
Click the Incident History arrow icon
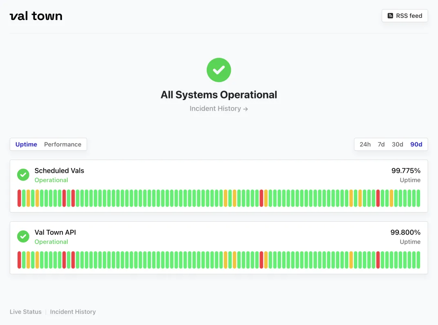click(245, 109)
